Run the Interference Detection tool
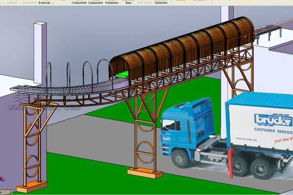This screenshot has width=293, height=195. [x=161, y=2]
